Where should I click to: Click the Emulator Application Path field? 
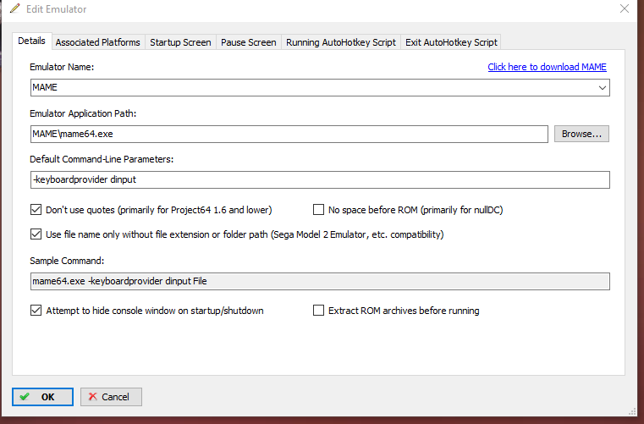point(289,134)
